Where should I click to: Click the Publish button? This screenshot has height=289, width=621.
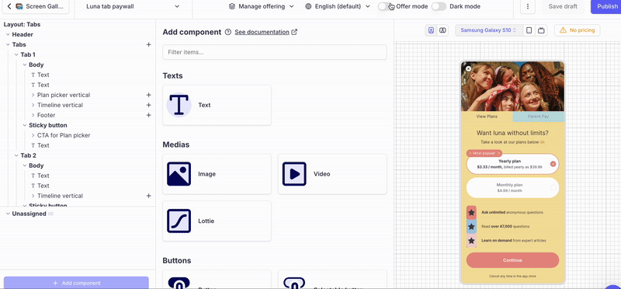point(606,6)
